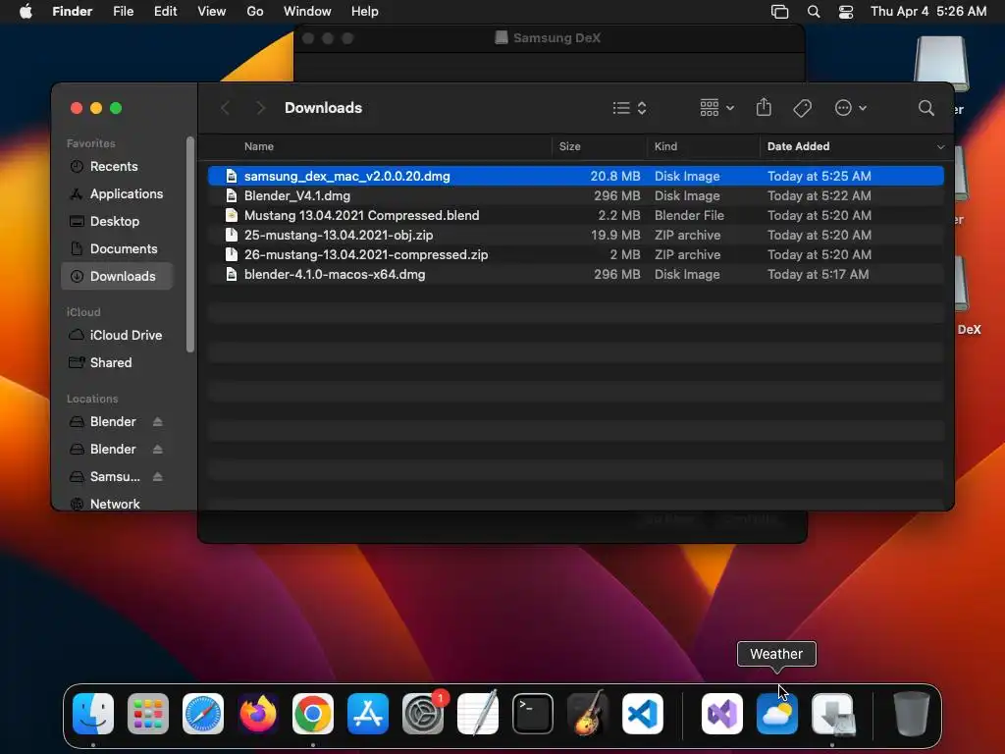The image size is (1005, 754).
Task: Open the Group By dropdown
Action: point(716,108)
